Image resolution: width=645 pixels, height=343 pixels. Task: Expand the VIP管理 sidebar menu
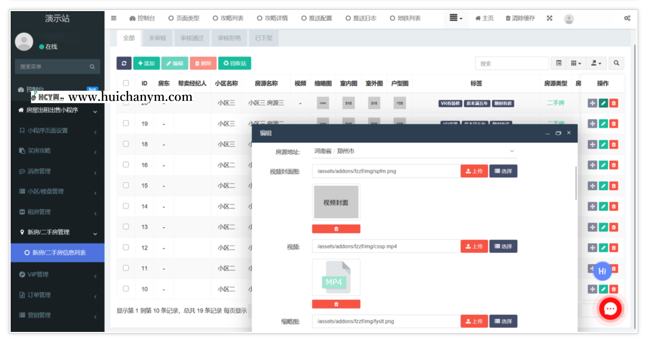click(57, 274)
